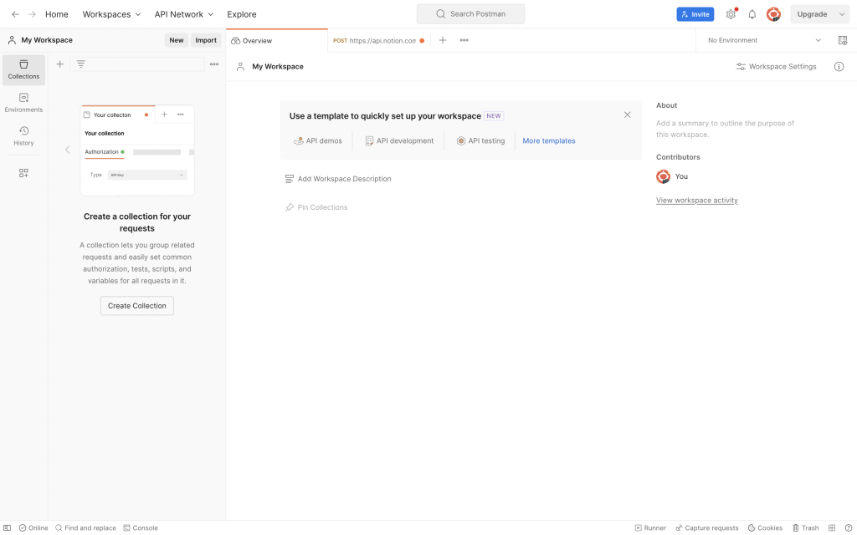Open Find and replace
The image size is (857, 535).
[x=86, y=528]
